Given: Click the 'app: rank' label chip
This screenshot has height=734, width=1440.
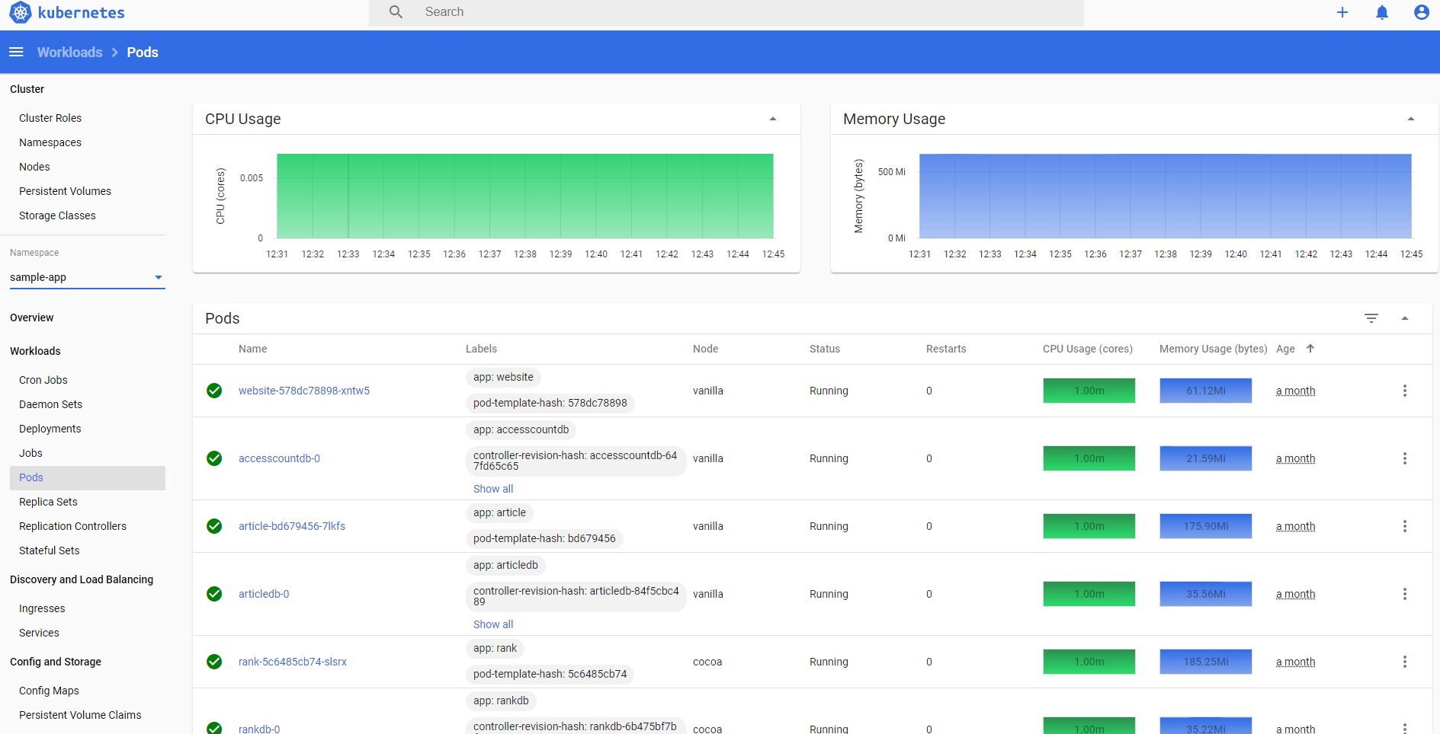Looking at the screenshot, I should tap(495, 648).
